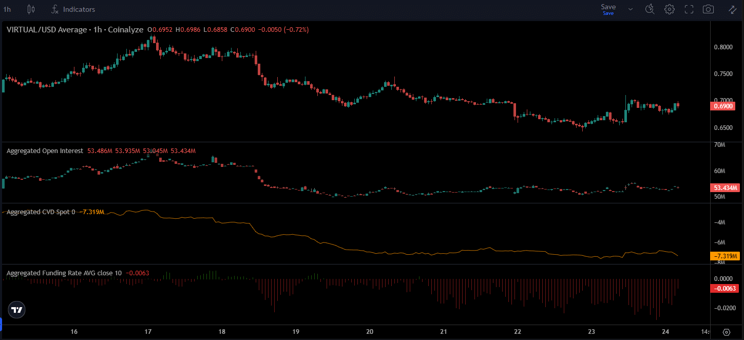The image size is (744, 340).
Task: Click the TradingView logo
Action: pyautogui.click(x=16, y=310)
